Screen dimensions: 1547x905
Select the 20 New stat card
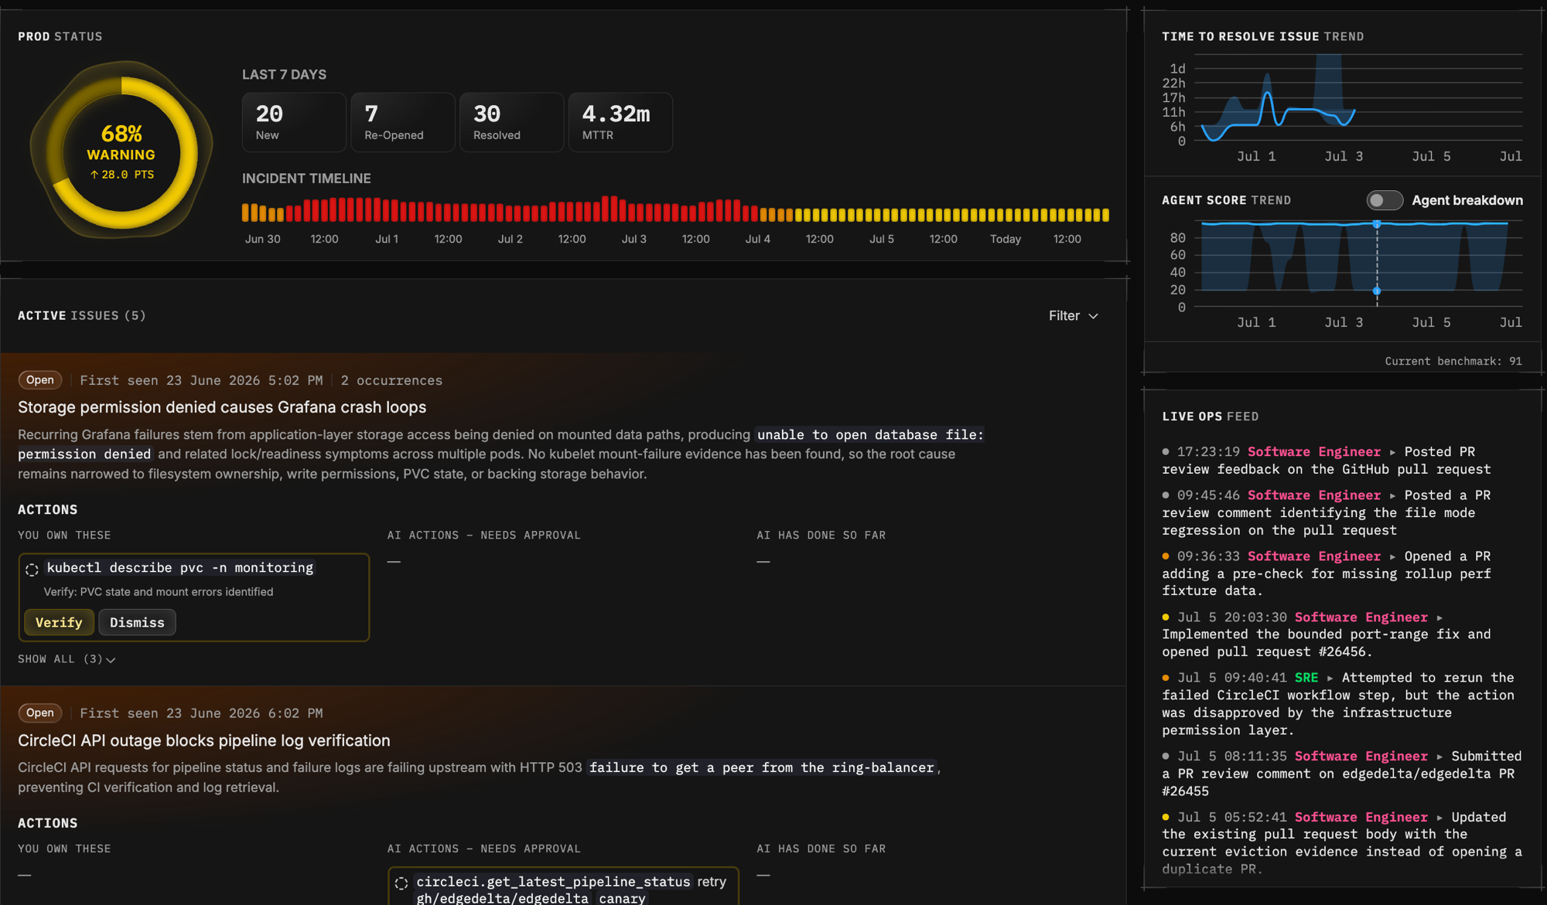pyautogui.click(x=294, y=122)
